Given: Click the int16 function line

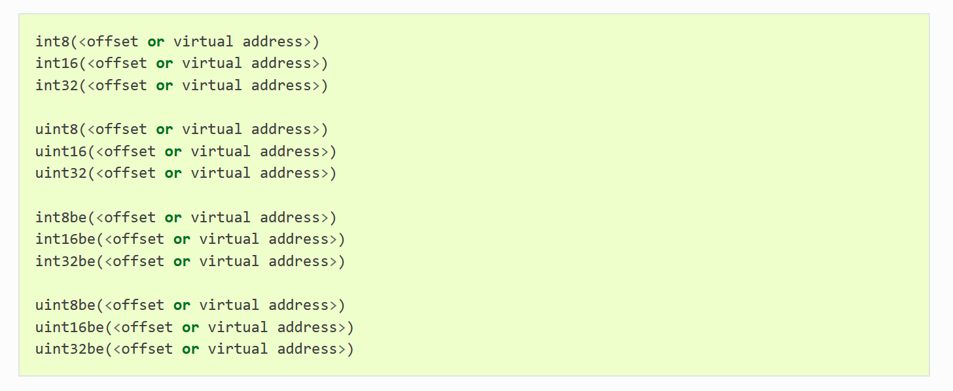Looking at the screenshot, I should point(182,63).
